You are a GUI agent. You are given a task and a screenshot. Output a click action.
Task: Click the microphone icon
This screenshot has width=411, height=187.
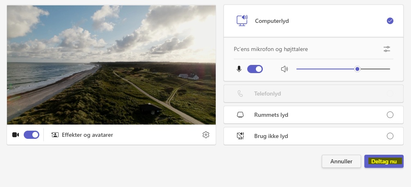point(239,69)
